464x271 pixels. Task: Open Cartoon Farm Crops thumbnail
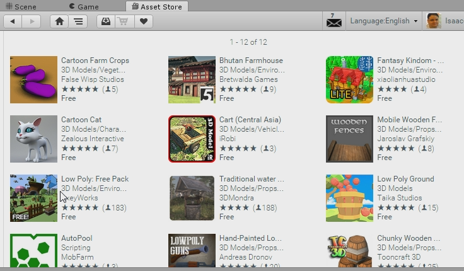33,79
